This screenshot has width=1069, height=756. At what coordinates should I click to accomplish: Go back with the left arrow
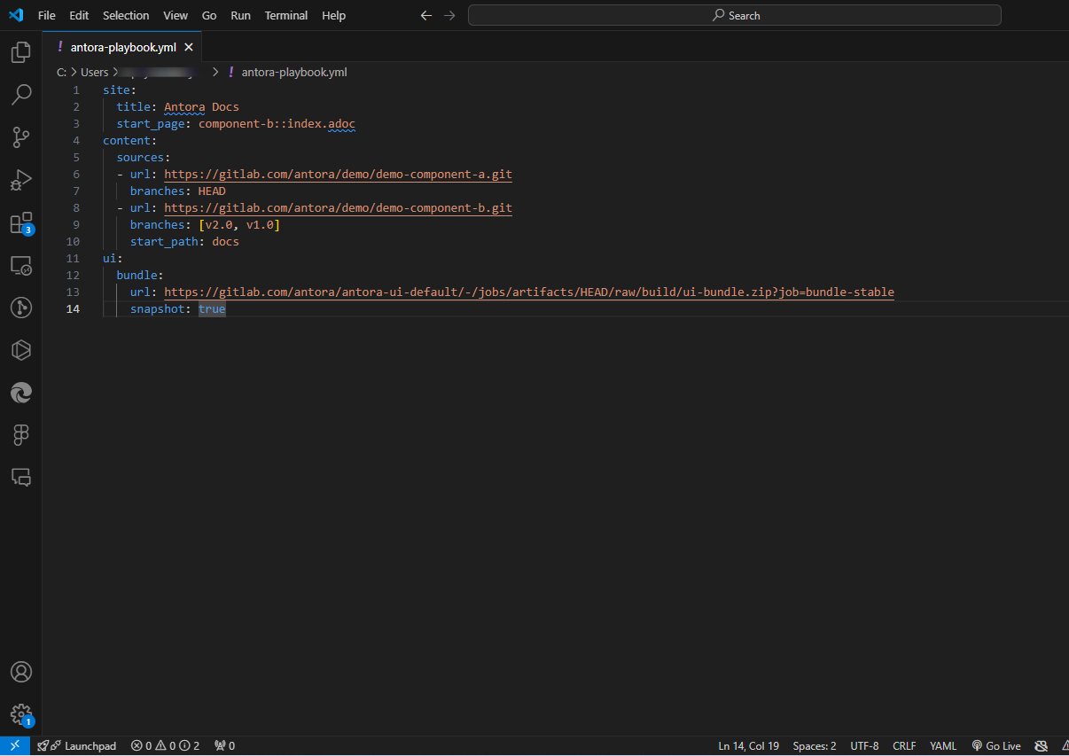tap(426, 15)
